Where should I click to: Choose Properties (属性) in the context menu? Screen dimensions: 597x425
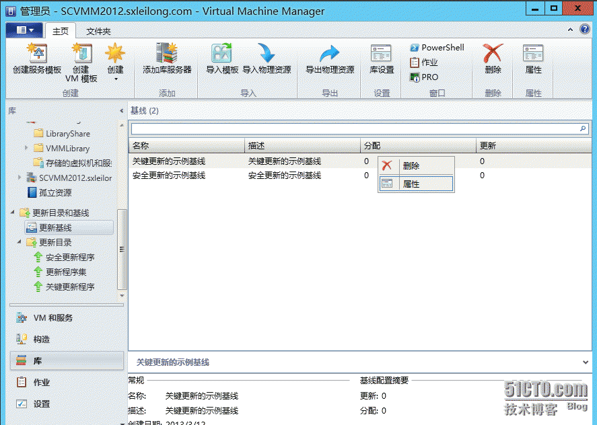(416, 184)
